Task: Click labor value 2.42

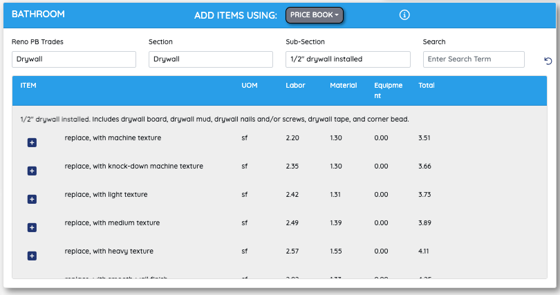Action: pos(292,195)
